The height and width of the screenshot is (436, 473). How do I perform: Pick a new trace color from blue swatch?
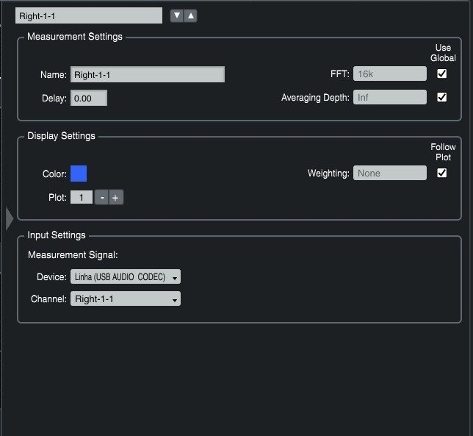[79, 174]
